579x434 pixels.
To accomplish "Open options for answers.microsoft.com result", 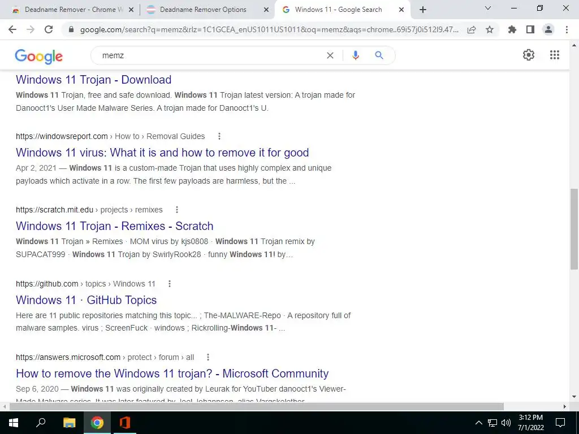I will [x=208, y=357].
